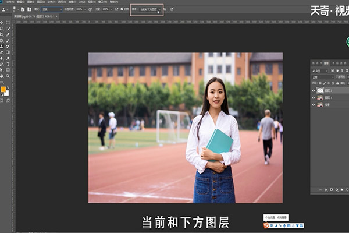Viewport: 349px width, 233px height.
Task: Open the brush blending mode dropdown
Action: pos(52,9)
